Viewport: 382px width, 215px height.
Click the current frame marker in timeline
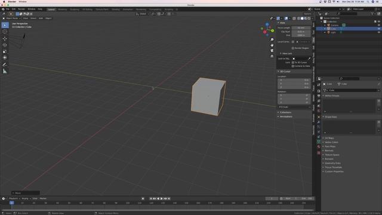click(x=11, y=203)
